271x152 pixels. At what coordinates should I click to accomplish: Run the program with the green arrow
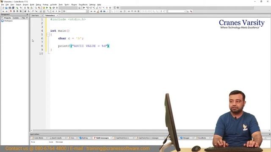(47, 8)
